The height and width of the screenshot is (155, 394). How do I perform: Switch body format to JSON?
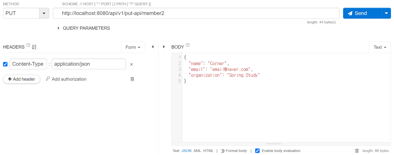187,151
